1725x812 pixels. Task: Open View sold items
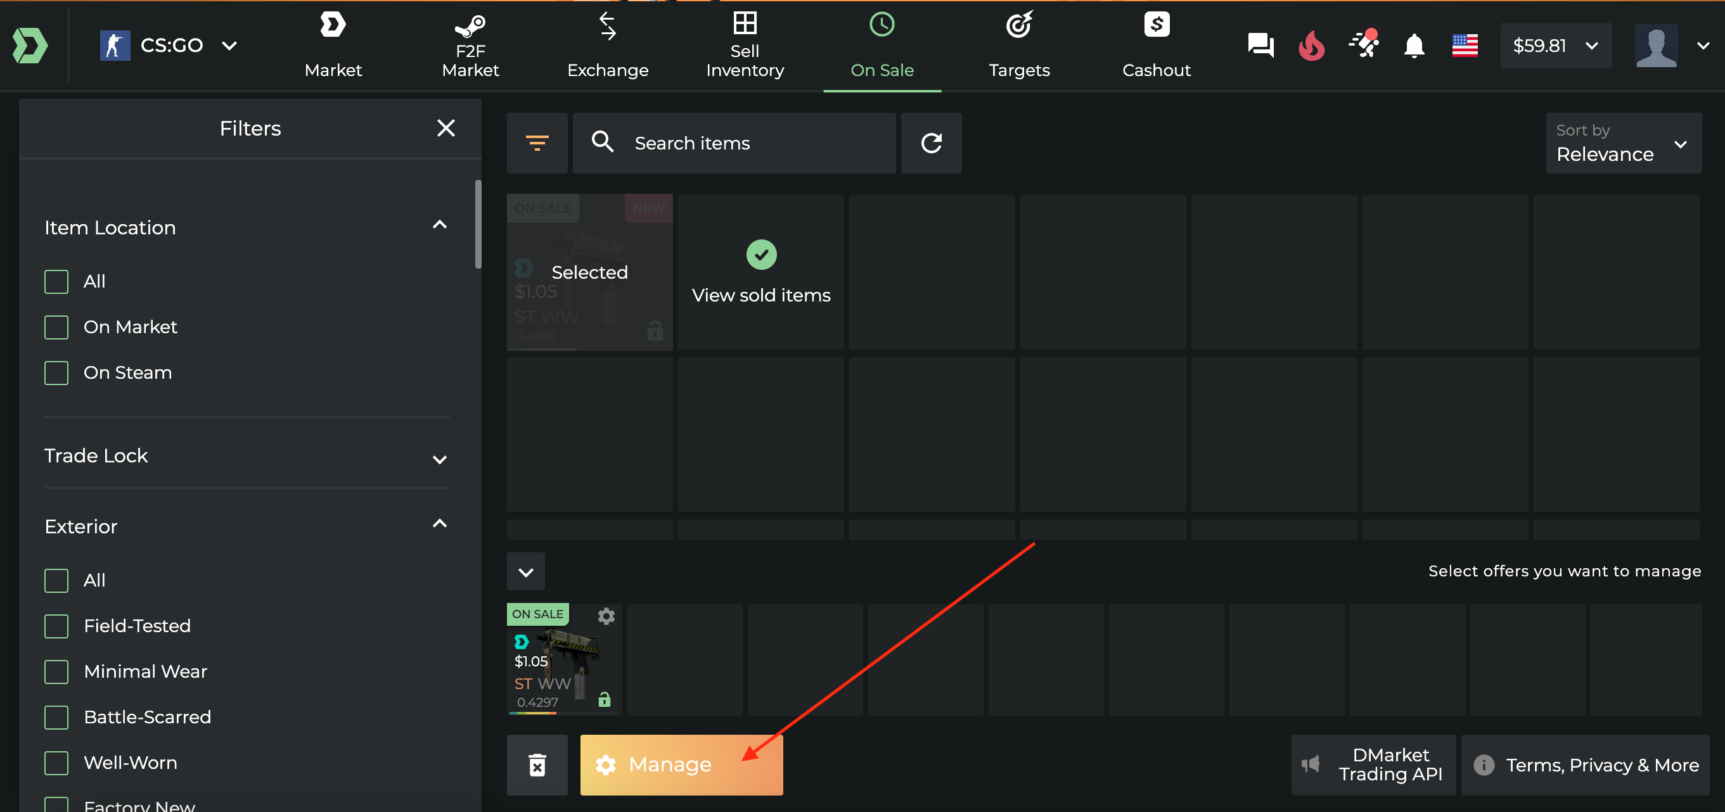click(x=760, y=272)
